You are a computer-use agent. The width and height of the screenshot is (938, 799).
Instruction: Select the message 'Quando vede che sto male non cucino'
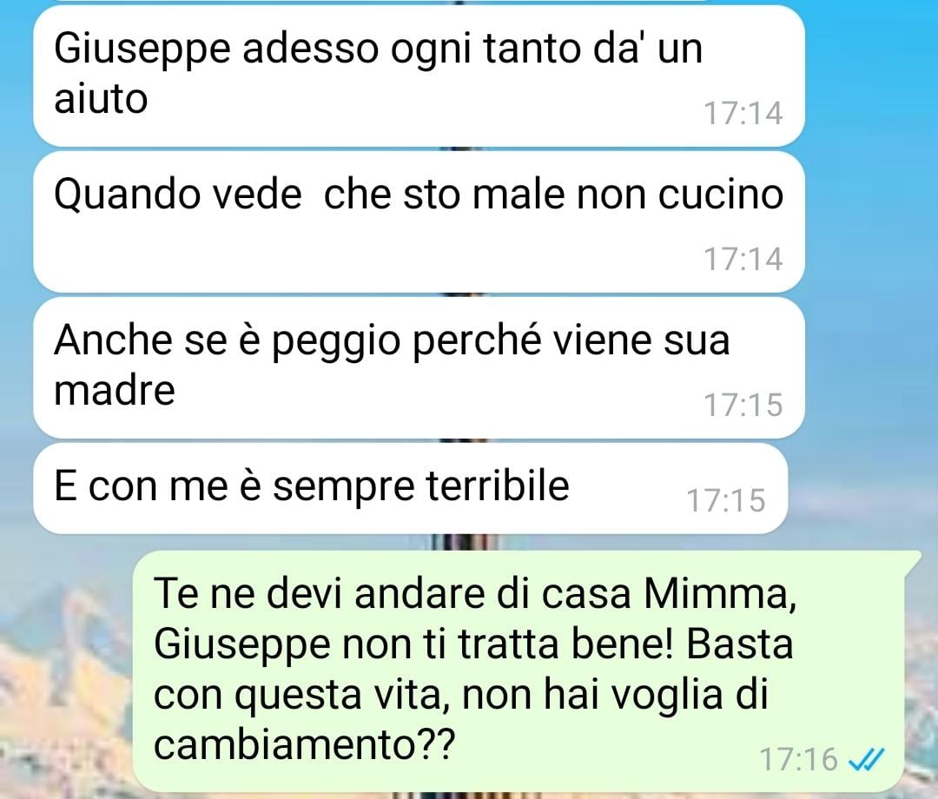(x=419, y=221)
